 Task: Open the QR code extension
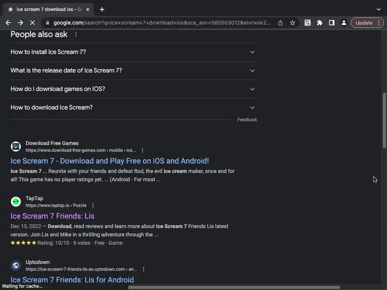[308, 23]
